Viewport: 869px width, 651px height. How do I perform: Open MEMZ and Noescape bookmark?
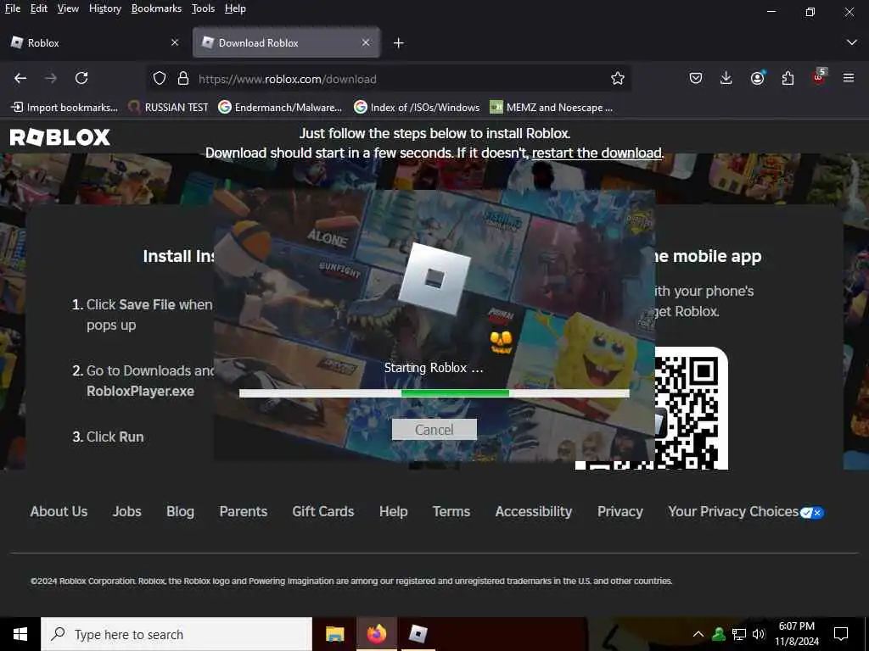(552, 108)
